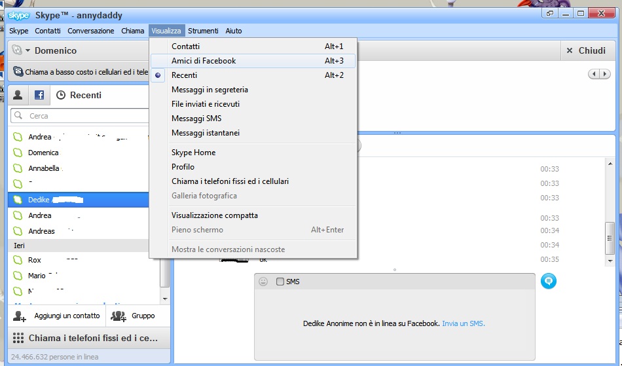Open conversation with Domenica

tap(79, 153)
